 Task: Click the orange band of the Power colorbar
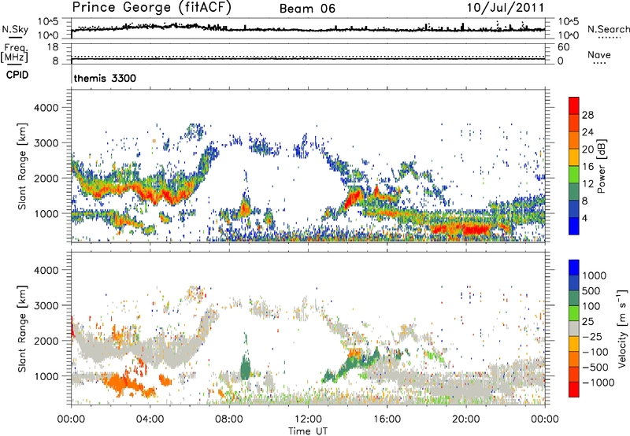(x=574, y=141)
